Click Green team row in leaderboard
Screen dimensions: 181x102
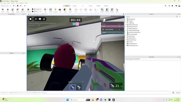(x=112, y=32)
